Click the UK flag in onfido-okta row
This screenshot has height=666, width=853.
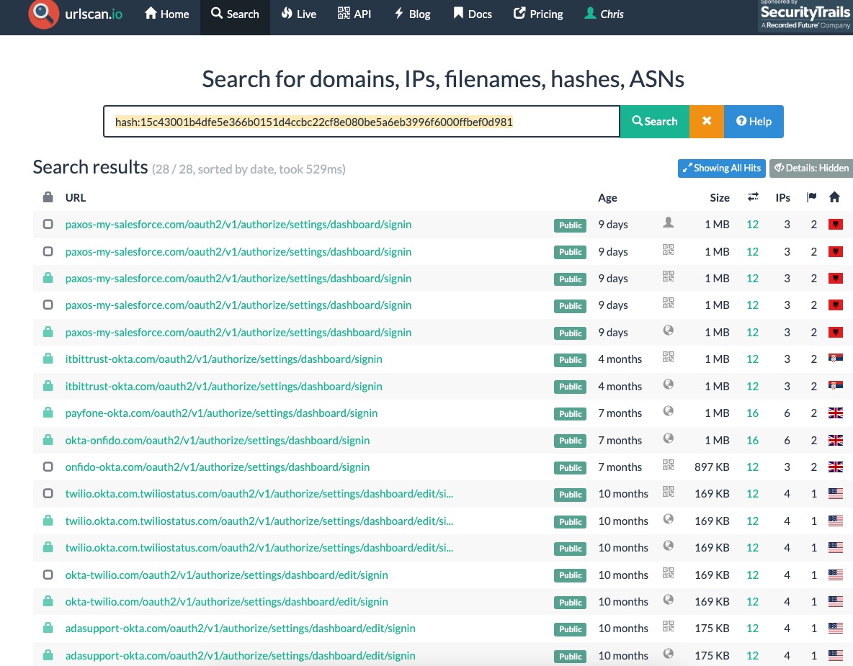click(836, 467)
